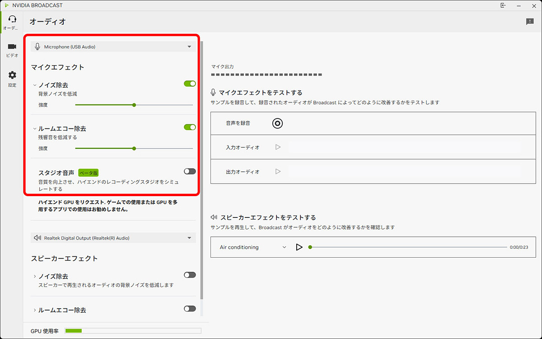
Task: Click the NVIDIA Broadcast logo in the title bar
Action: [7, 5]
